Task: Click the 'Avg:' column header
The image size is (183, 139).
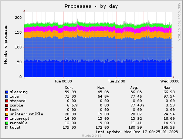Action: tap(134, 88)
